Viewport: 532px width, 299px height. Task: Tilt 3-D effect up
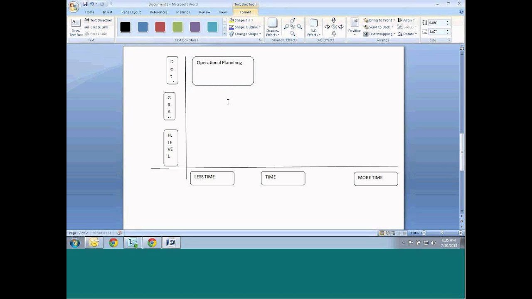tap(334, 20)
